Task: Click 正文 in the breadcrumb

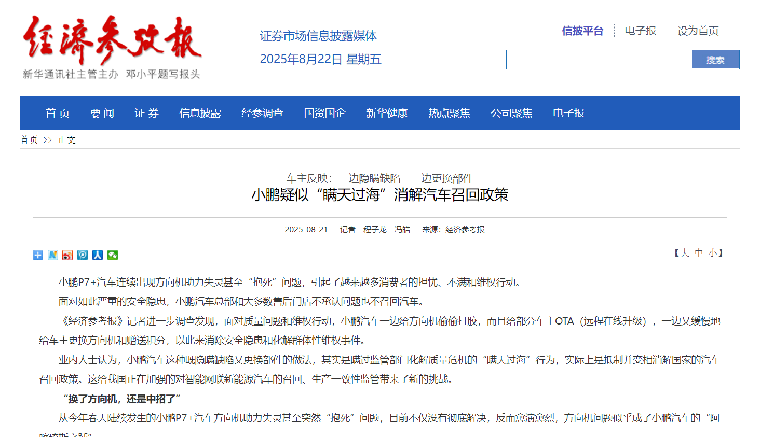Action: (x=66, y=140)
